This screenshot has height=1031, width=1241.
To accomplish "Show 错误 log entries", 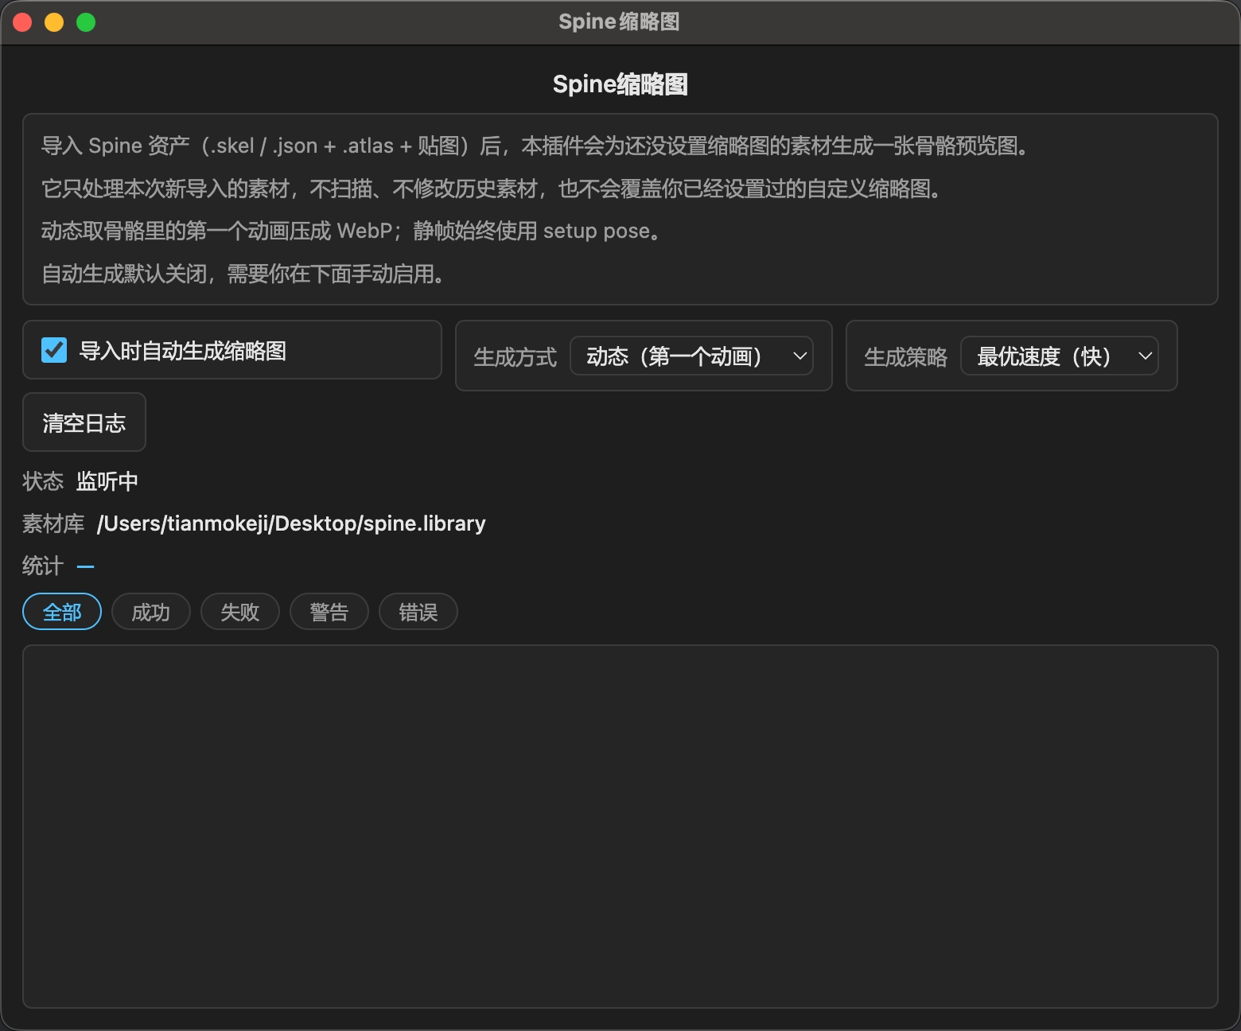I will click(418, 612).
